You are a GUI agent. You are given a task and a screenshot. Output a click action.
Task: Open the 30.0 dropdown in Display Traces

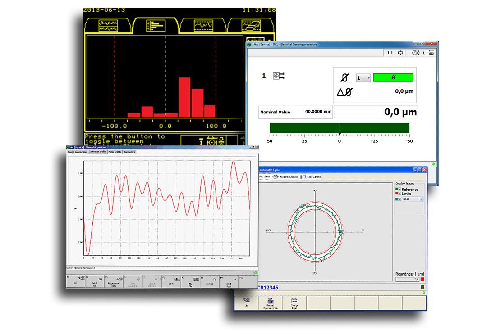point(413,199)
